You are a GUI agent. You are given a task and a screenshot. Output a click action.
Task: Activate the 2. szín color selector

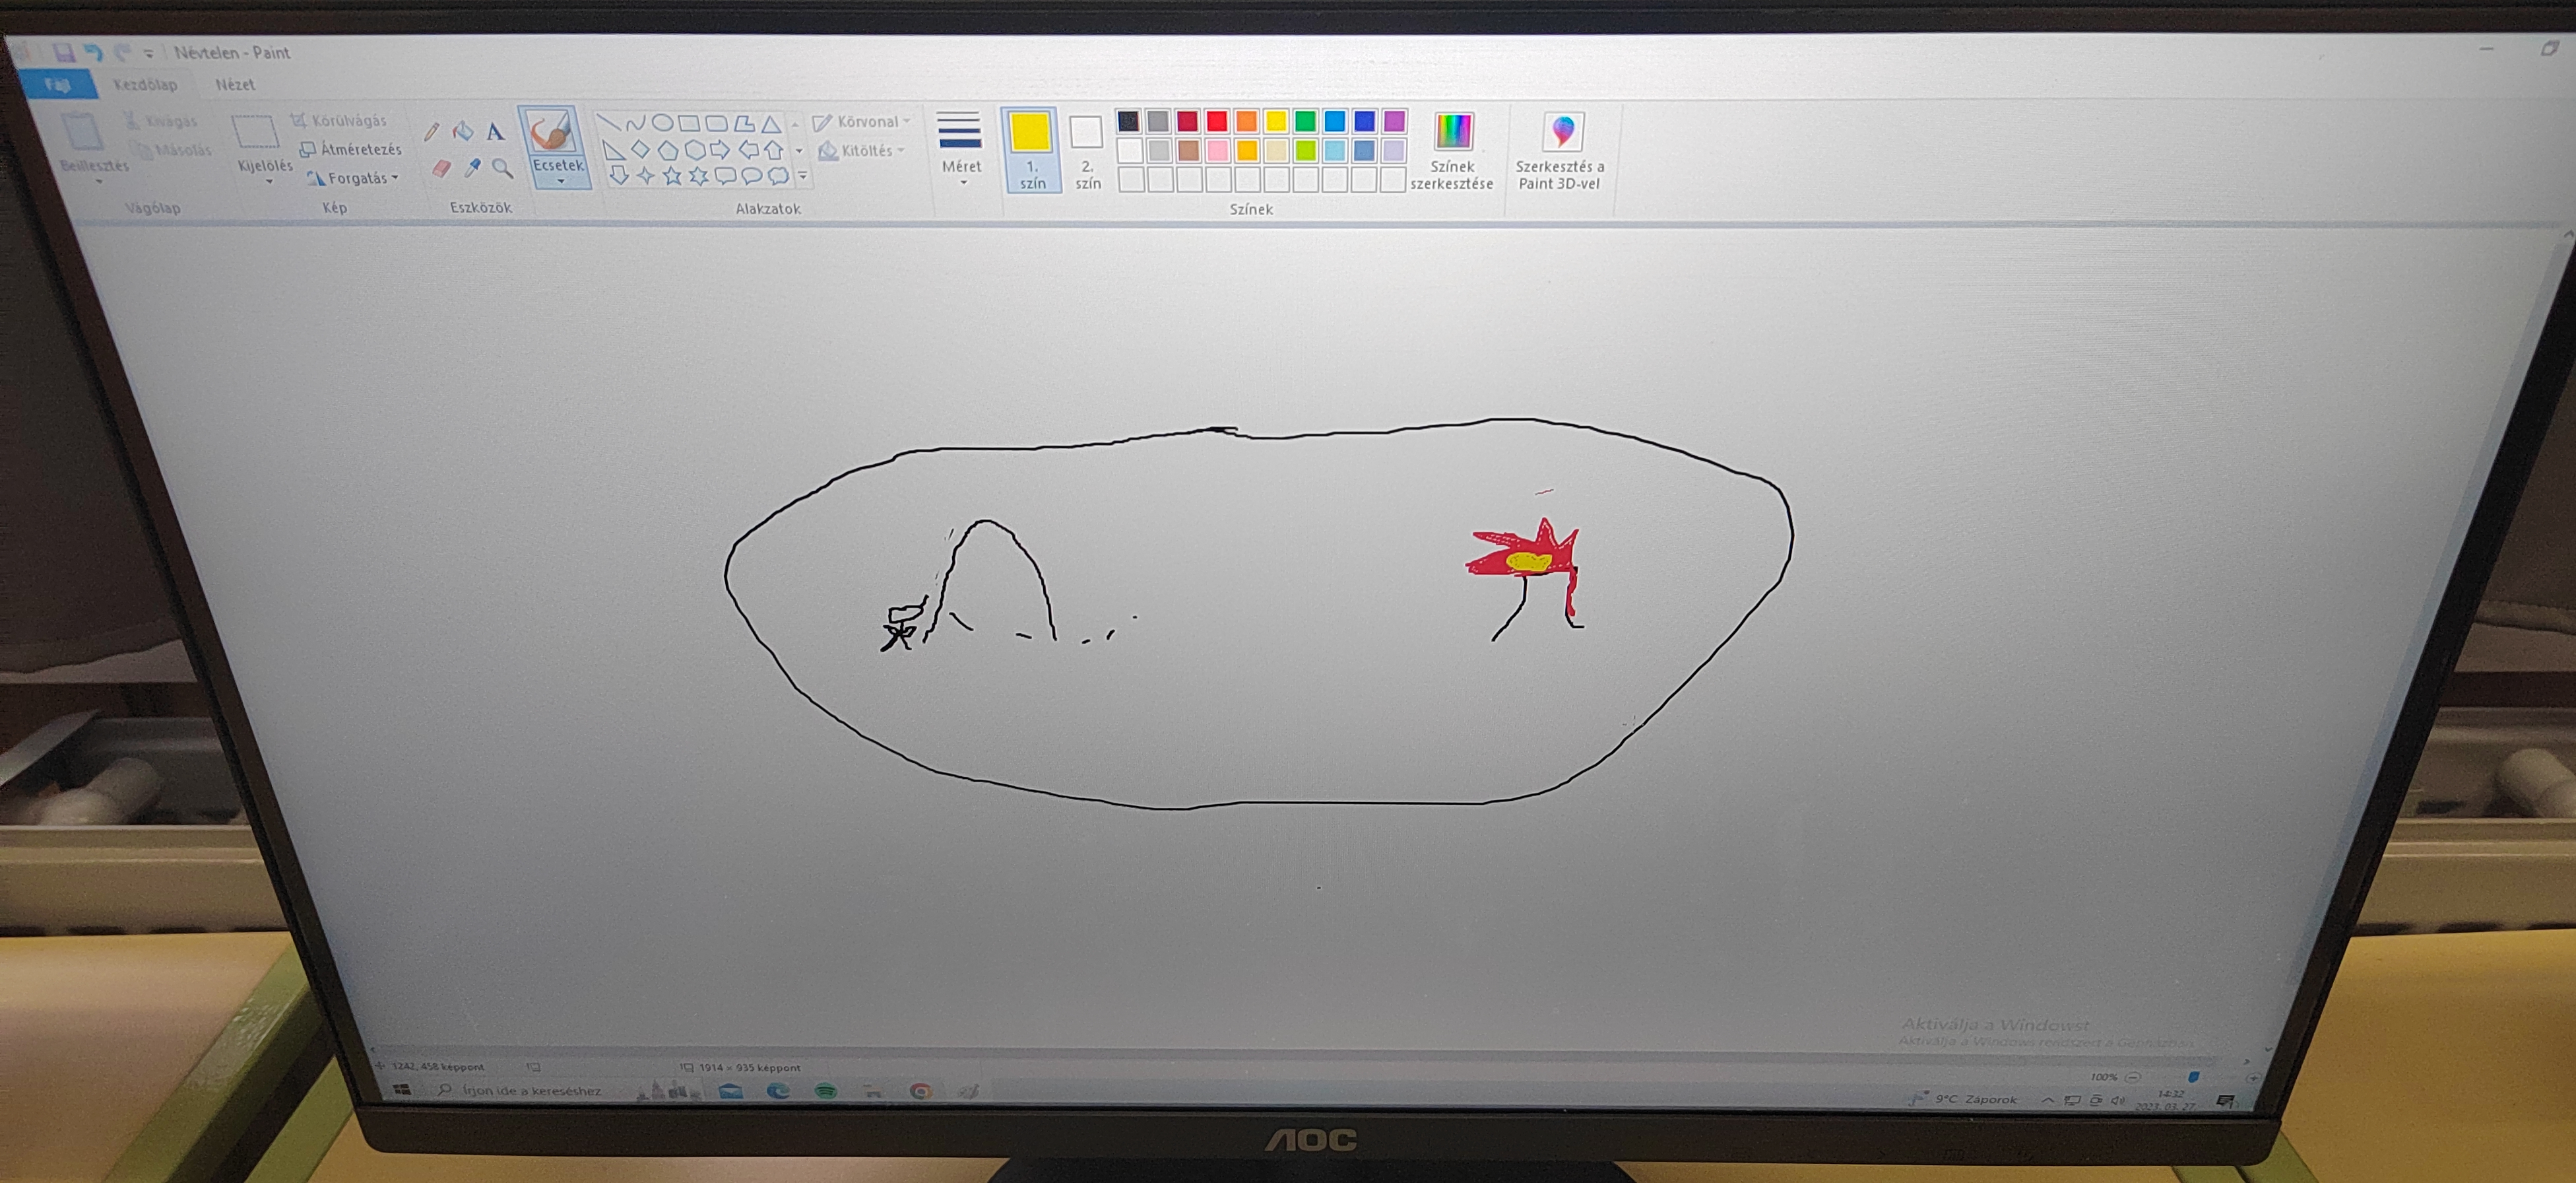click(x=1086, y=150)
